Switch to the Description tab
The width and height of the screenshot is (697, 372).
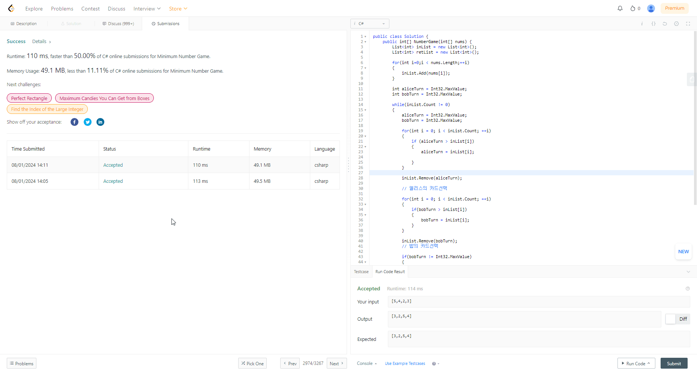24,24
